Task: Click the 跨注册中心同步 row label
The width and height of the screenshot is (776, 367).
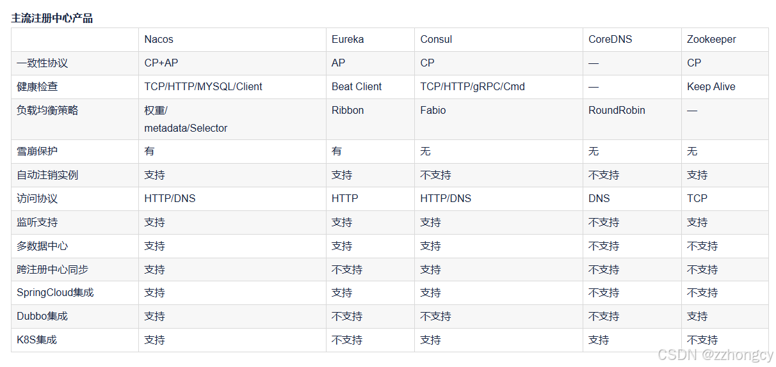Action: pyautogui.click(x=53, y=270)
